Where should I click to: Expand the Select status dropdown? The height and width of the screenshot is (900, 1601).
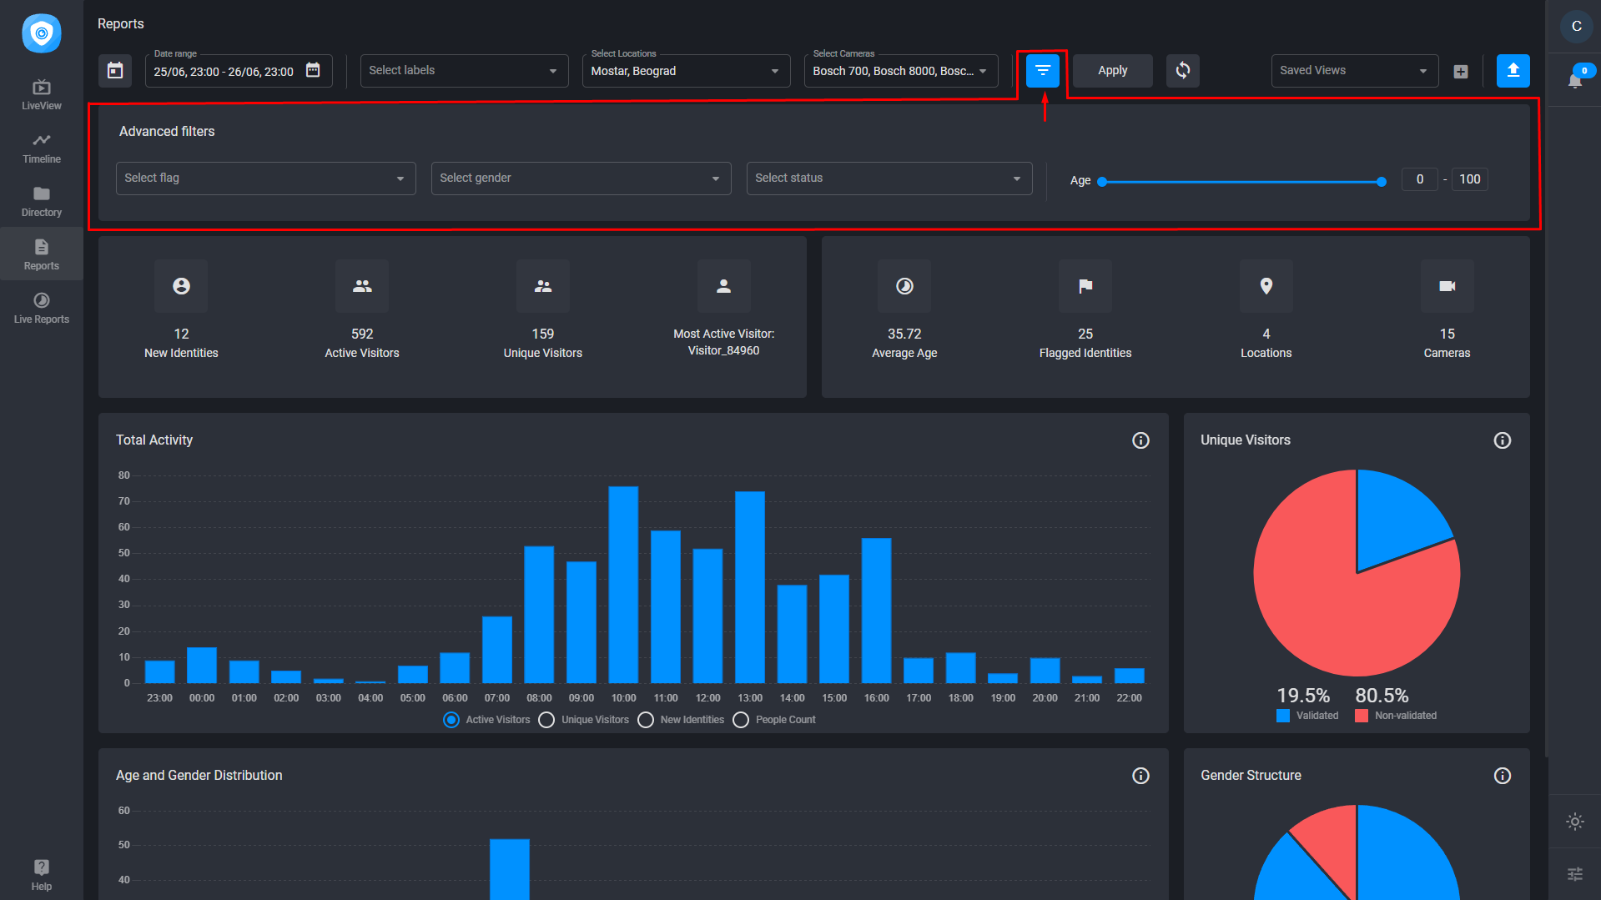[889, 178]
